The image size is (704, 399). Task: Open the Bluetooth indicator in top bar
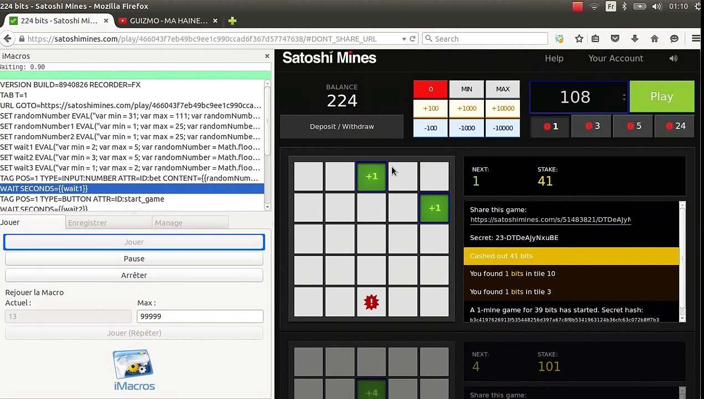coord(624,7)
